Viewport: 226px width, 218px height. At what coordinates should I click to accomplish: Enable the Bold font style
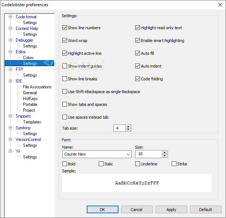coord(65,164)
